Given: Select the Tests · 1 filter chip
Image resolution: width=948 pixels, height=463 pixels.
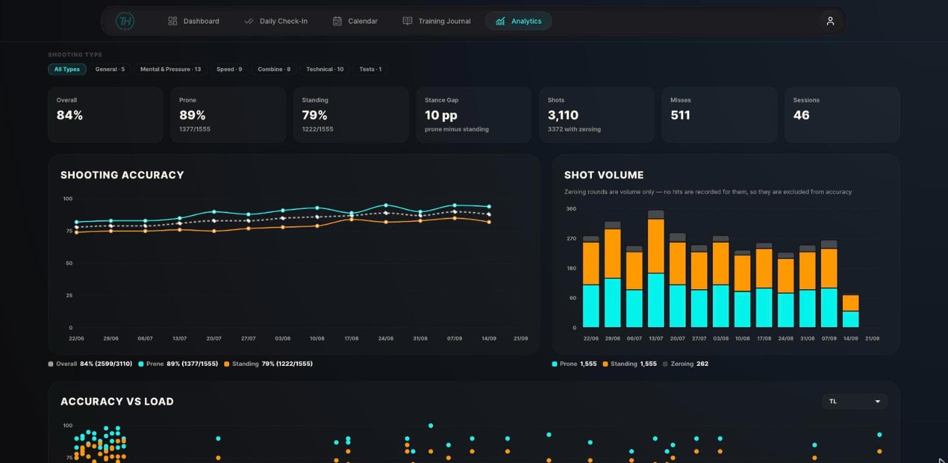Looking at the screenshot, I should [370, 69].
